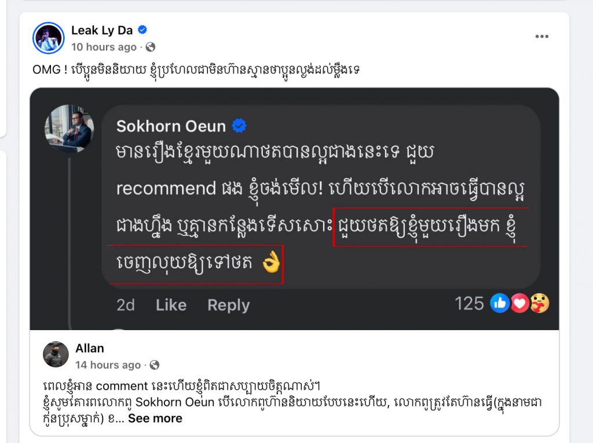Click the blue thumbs-up reaction icon
593x443 pixels.
pyautogui.click(x=500, y=303)
